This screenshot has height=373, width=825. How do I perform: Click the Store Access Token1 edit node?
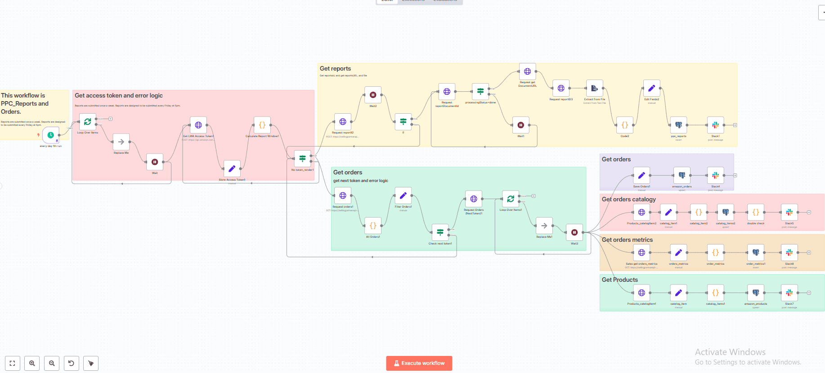tap(232, 169)
